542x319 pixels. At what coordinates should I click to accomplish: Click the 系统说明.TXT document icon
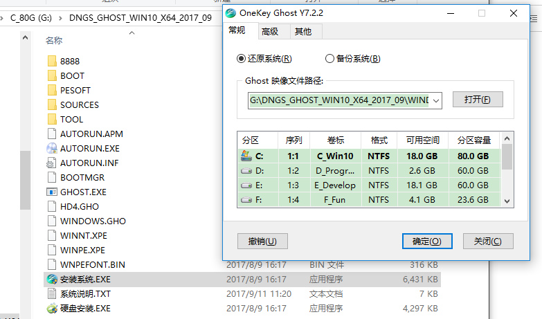point(52,294)
